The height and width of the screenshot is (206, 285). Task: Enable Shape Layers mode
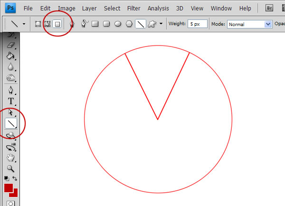(38, 24)
